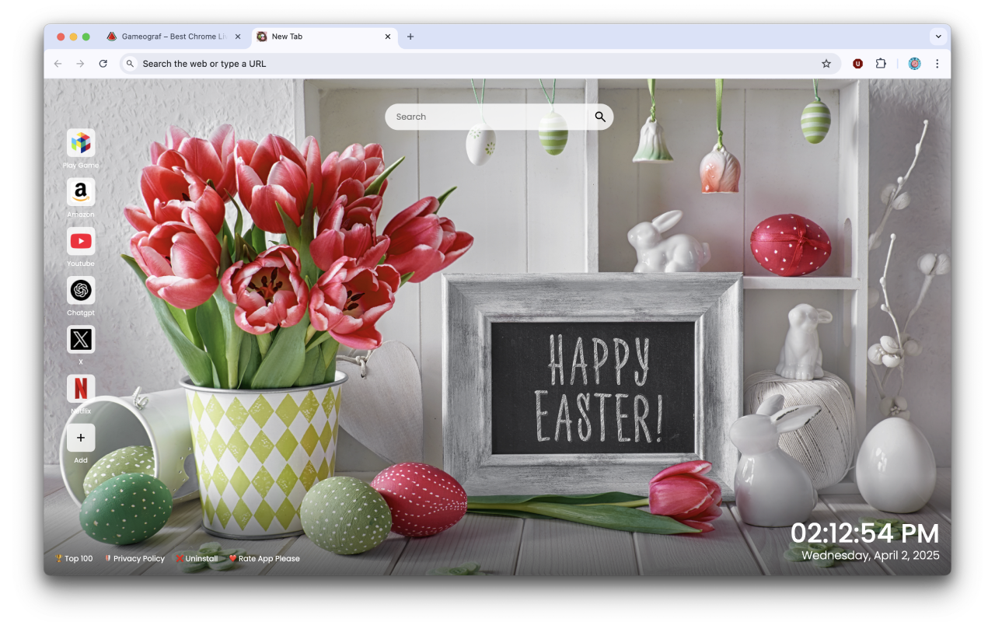Click the magnifier icon in the Search bar
This screenshot has width=995, height=622.
(x=599, y=116)
